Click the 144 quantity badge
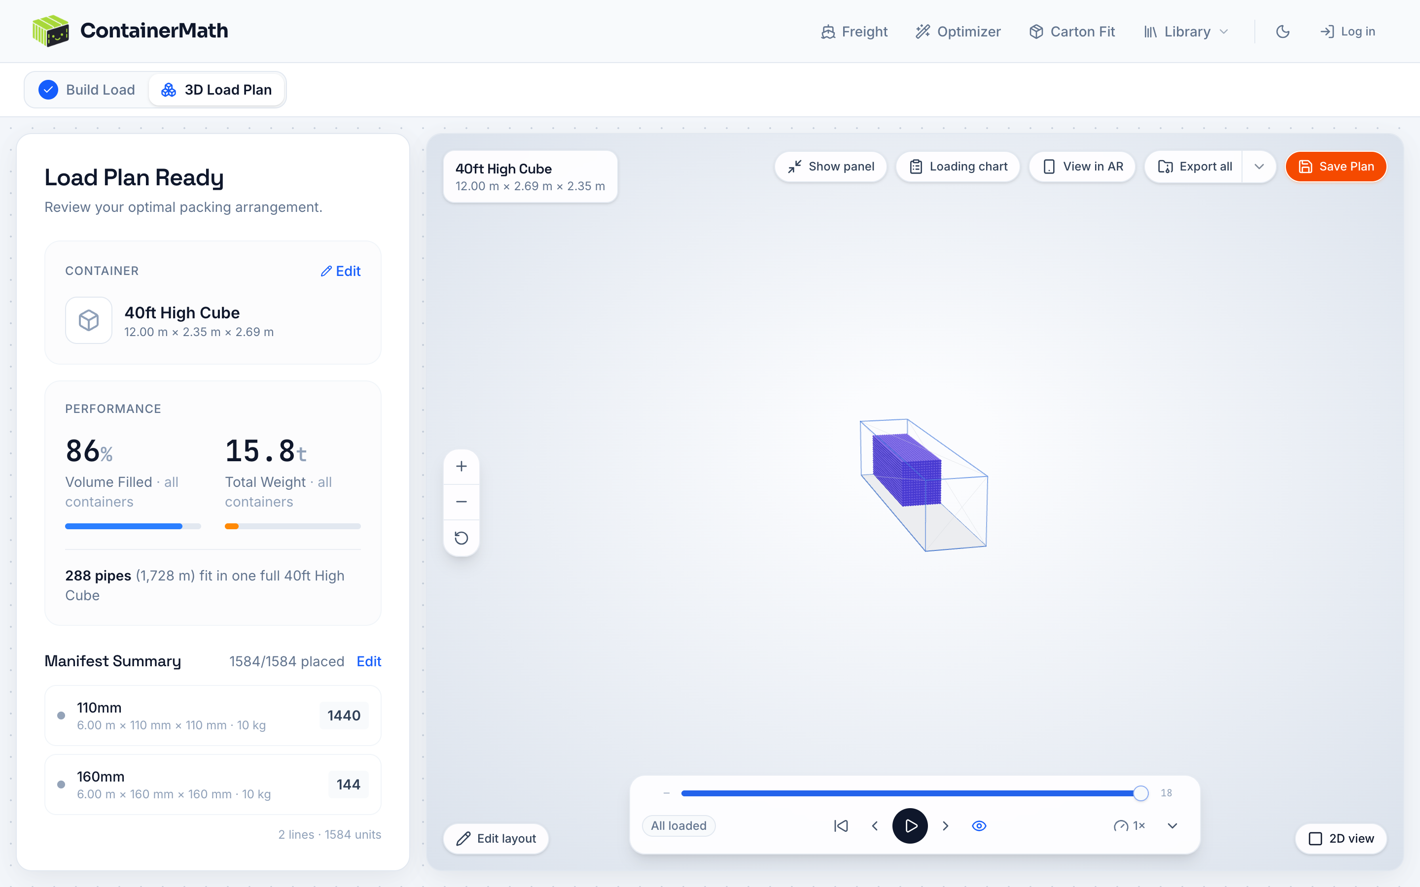1420x887 pixels. click(349, 785)
